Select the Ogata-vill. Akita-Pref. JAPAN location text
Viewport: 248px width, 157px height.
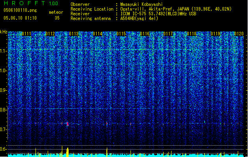tap(176, 9)
